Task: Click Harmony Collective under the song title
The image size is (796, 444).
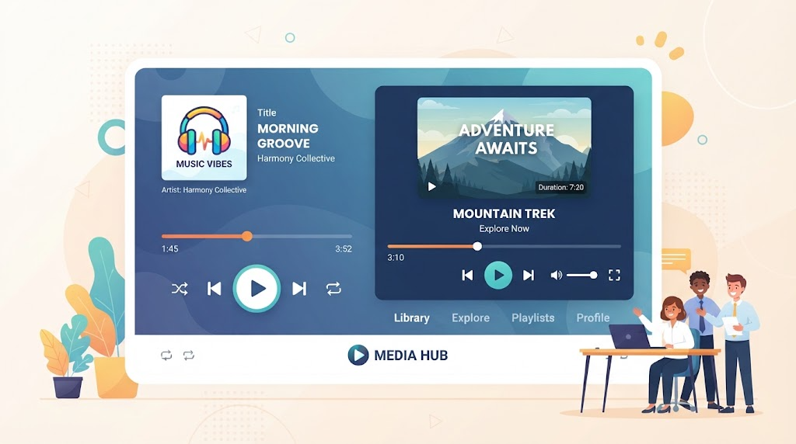Action: [296, 158]
